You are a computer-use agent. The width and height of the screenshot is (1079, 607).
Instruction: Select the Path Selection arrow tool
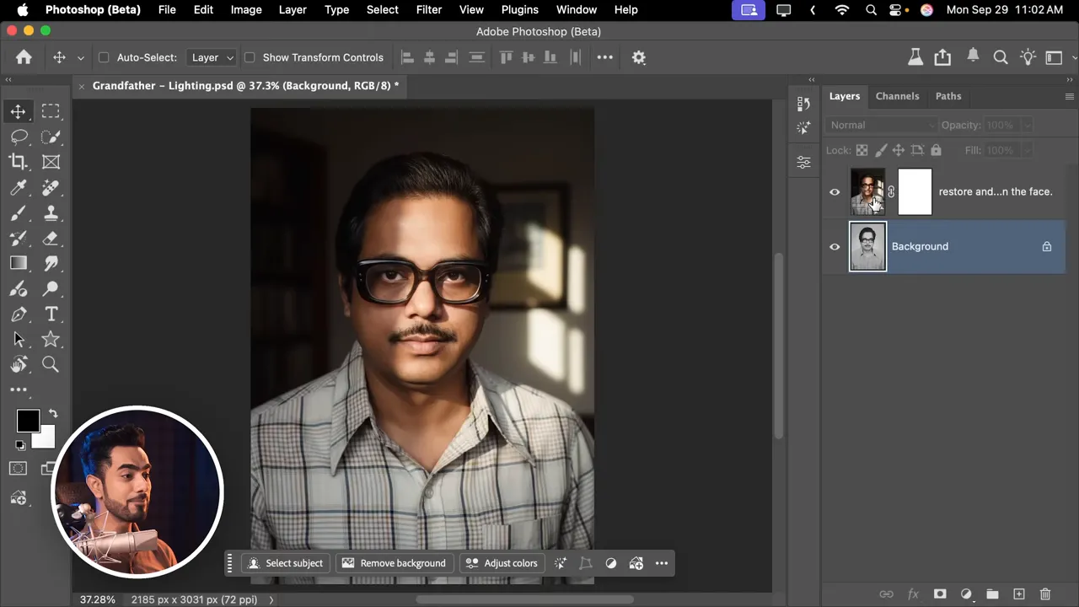19,339
